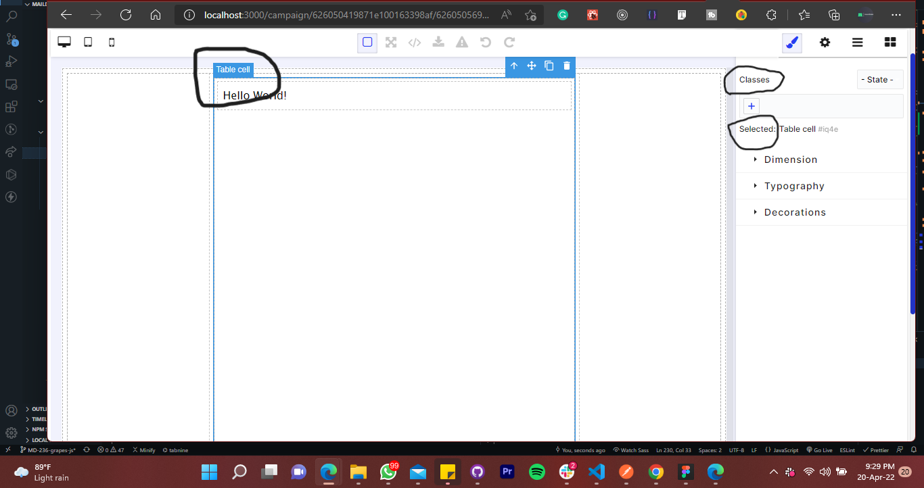Clone the selected Table cell
The height and width of the screenshot is (488, 924).
[x=549, y=66]
